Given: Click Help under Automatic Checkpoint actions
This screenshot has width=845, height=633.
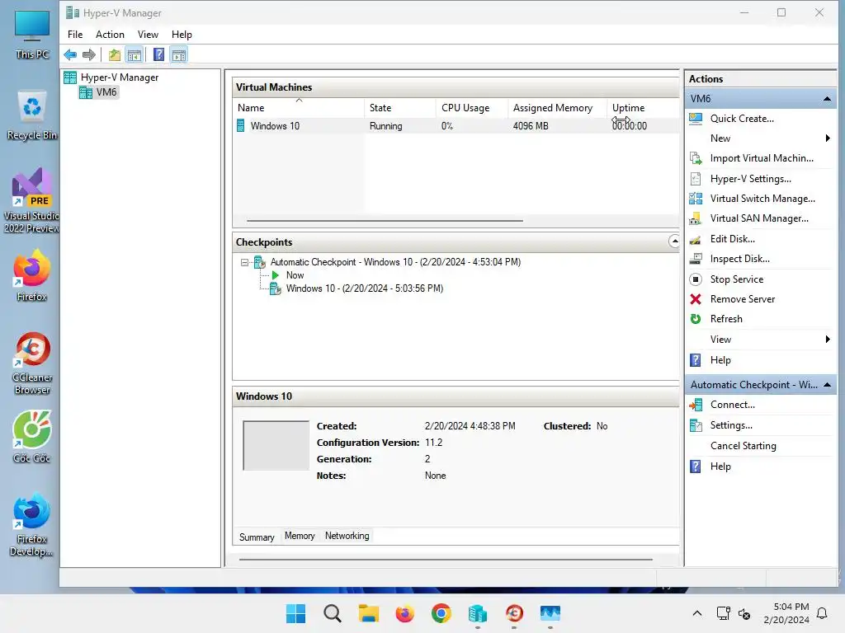Looking at the screenshot, I should (x=720, y=467).
